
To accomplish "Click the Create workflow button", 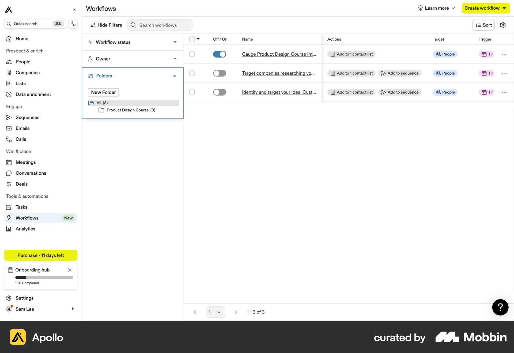I will coord(485,8).
